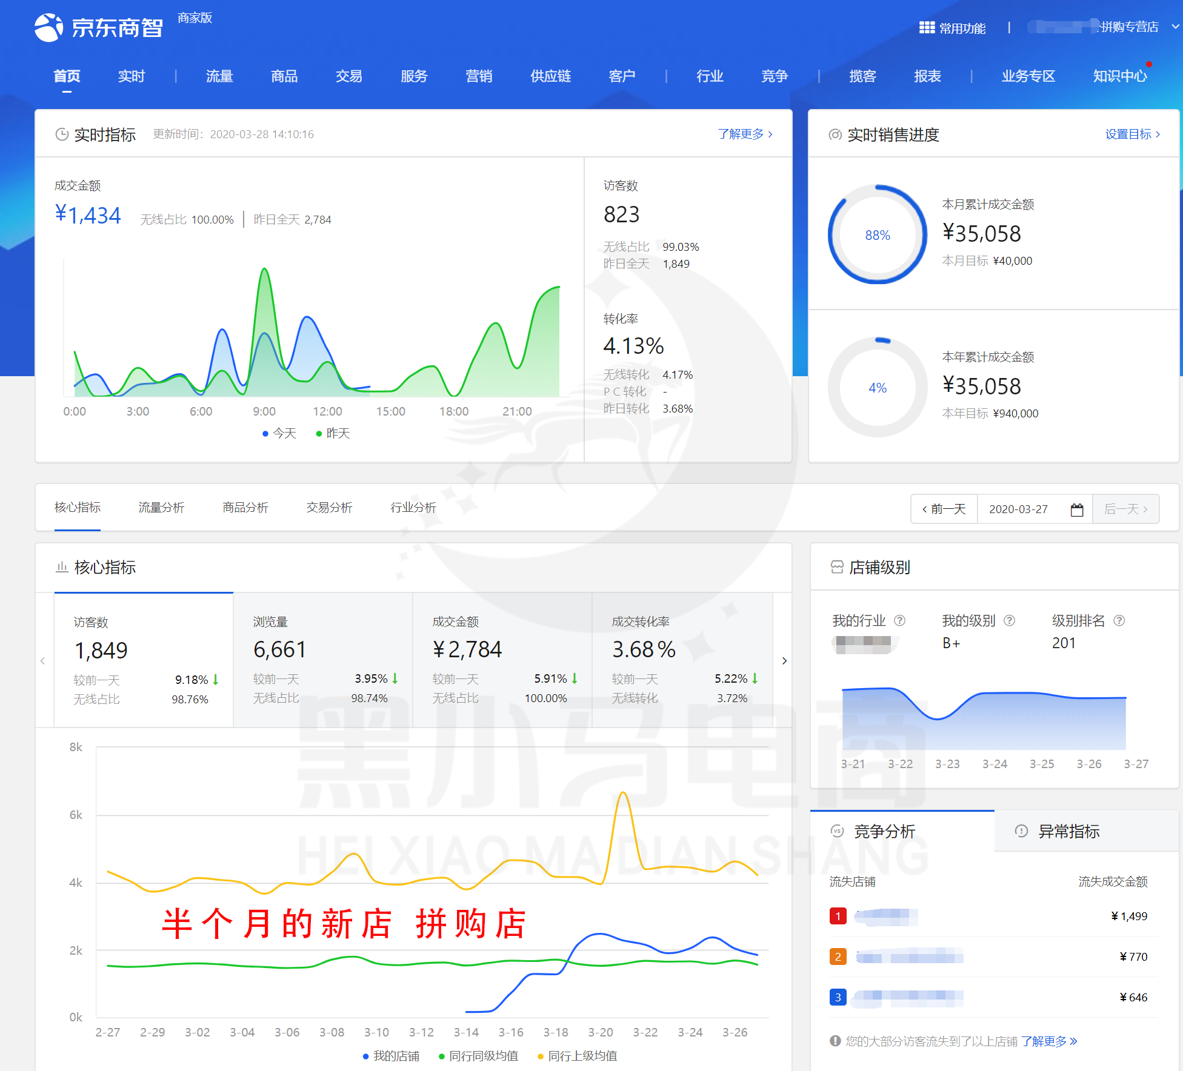Screen dimensions: 1183x1071
Task: Select the 成交金额 metric card
Action: 502,659
